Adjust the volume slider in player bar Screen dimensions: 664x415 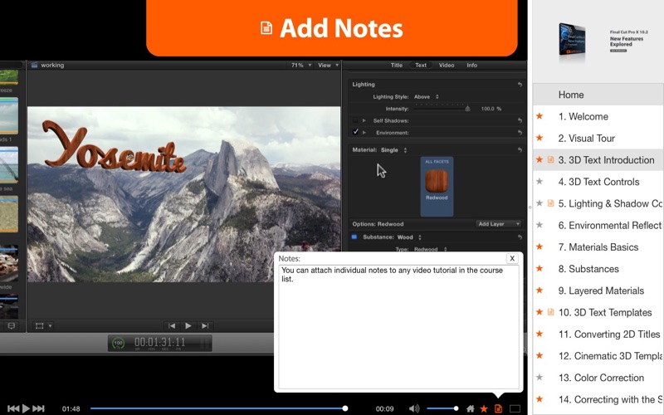coord(442,408)
